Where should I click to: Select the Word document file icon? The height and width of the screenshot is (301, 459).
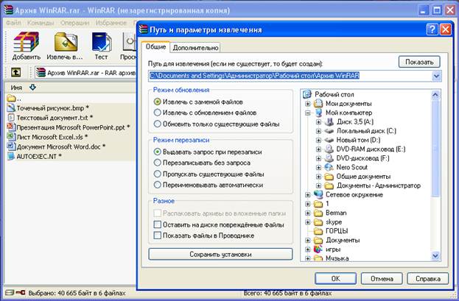point(11,146)
